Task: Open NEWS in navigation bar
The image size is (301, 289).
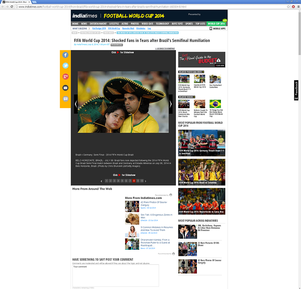Action: click(x=84, y=24)
